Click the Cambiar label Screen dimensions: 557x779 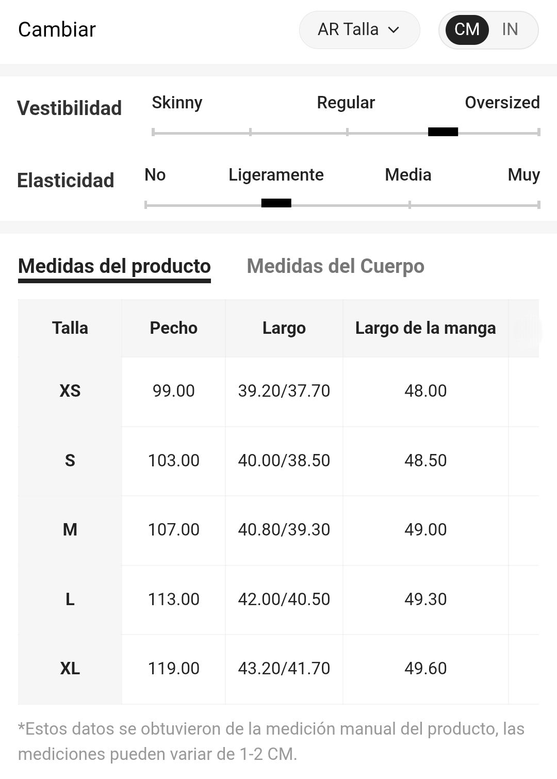tap(57, 30)
